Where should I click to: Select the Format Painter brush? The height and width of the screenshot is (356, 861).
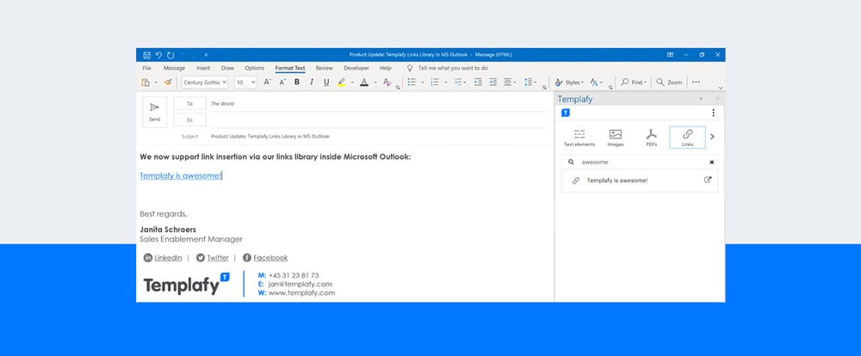point(168,83)
